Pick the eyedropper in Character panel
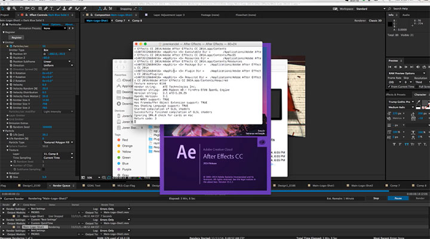Viewport: 430px width, 239px height. point(419,102)
